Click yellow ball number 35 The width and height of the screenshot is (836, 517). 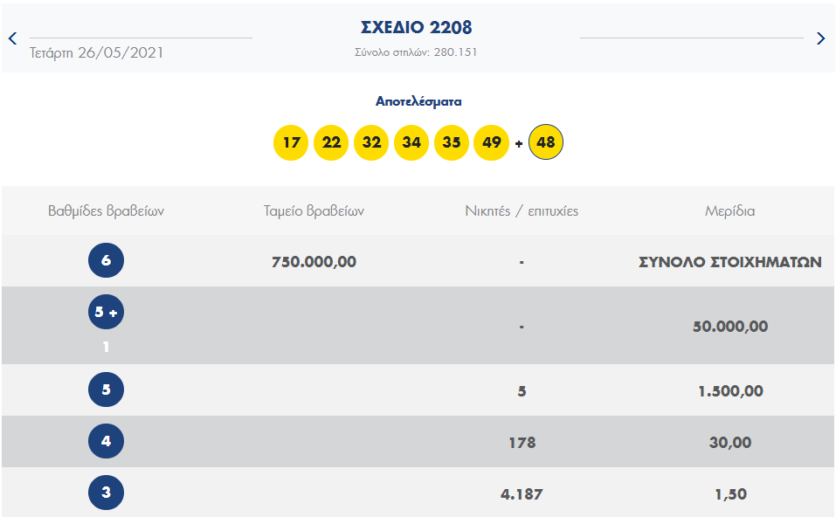pyautogui.click(x=451, y=142)
